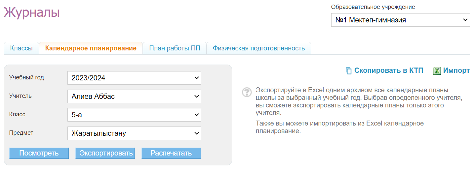
Task: Click the Предмет field label text
Action: [x=21, y=133]
